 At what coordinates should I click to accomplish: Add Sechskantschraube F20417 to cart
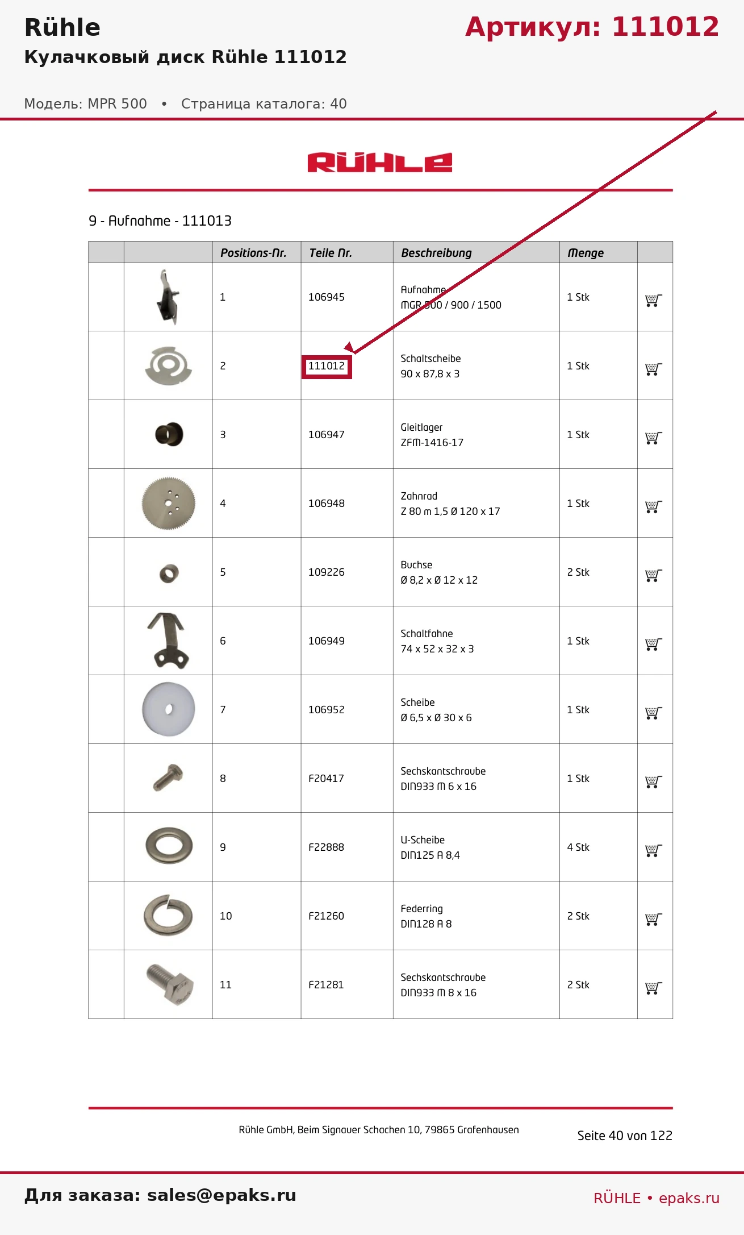tap(654, 781)
